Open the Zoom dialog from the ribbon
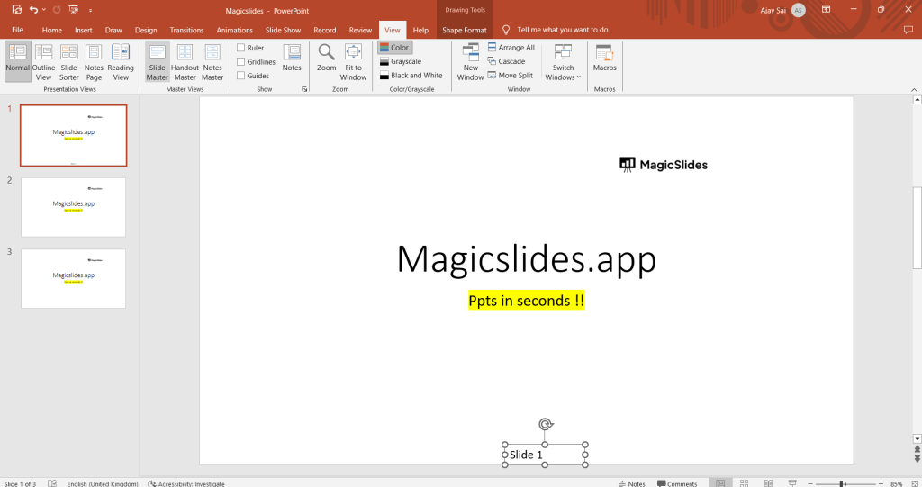922x487 pixels. (x=326, y=58)
